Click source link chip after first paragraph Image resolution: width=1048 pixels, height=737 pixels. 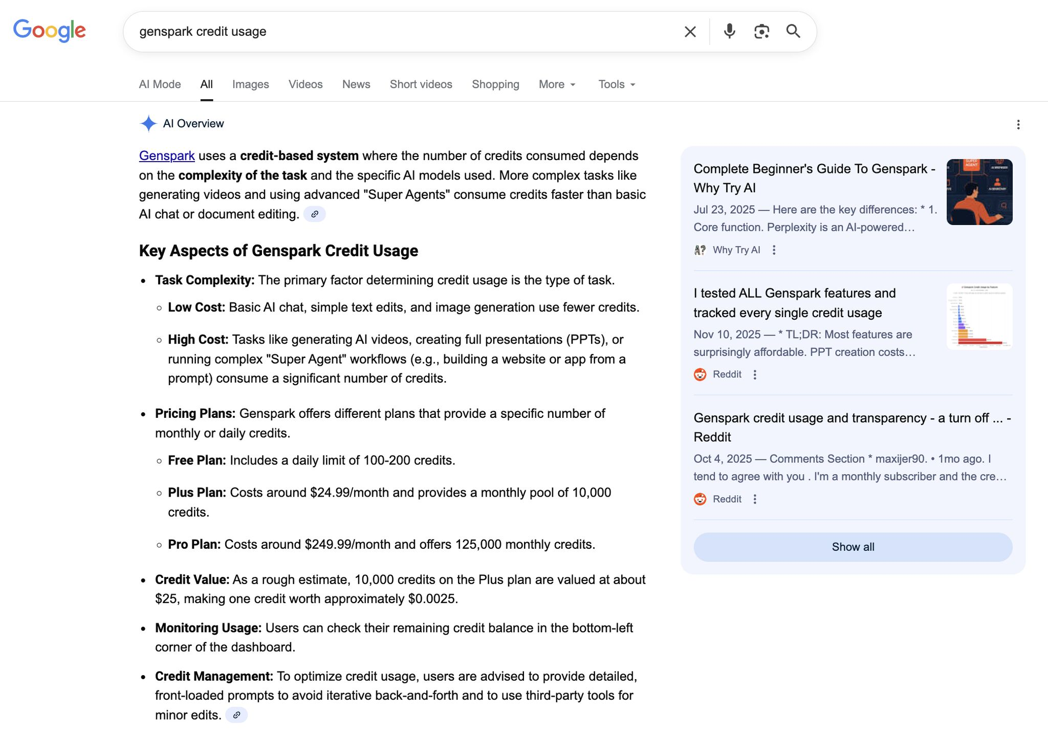click(315, 214)
